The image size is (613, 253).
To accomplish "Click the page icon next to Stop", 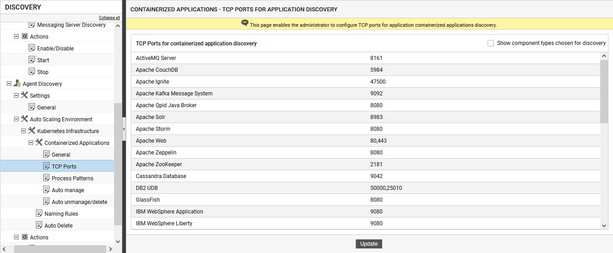I will (32, 72).
